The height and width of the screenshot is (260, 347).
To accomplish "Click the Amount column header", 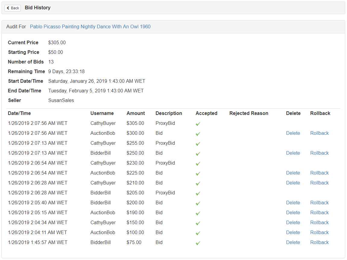I will click(136, 113).
